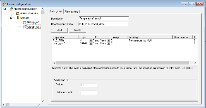Select Alarm configuration root tree item
The height and width of the screenshot is (108, 206).
(25, 9)
